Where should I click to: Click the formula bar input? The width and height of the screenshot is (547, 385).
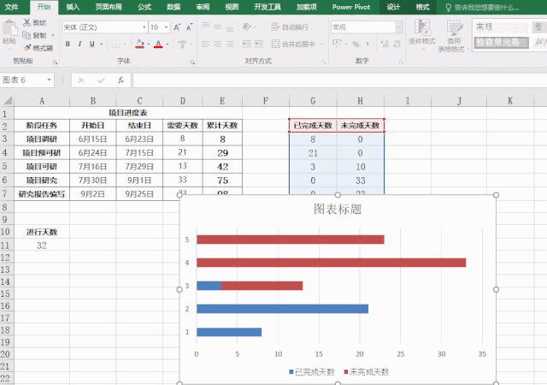click(340, 80)
